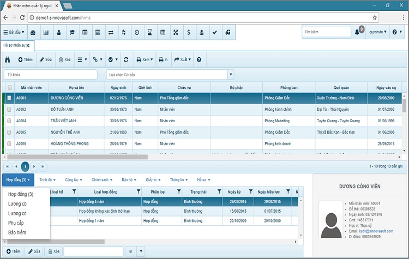Open the help question mark in record toolbar
409x259 pixels.
pyautogui.click(x=199, y=59)
